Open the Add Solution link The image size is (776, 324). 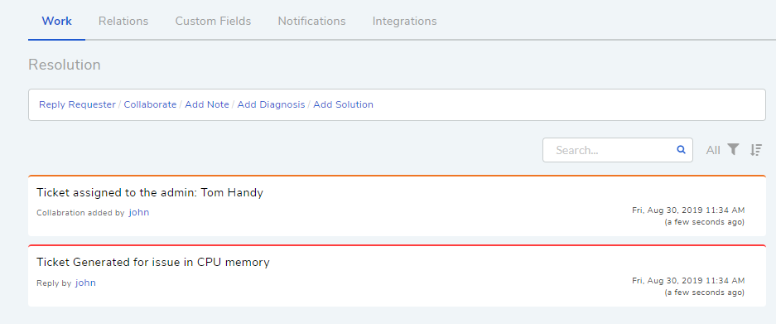343,104
